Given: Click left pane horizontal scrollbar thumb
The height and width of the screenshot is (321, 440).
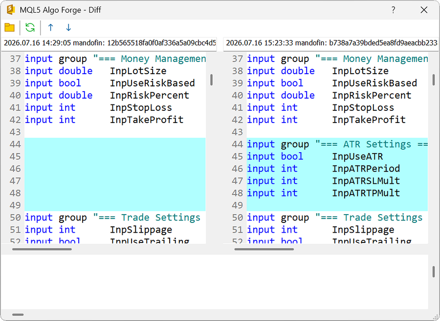Looking at the screenshot, I should (42, 249).
